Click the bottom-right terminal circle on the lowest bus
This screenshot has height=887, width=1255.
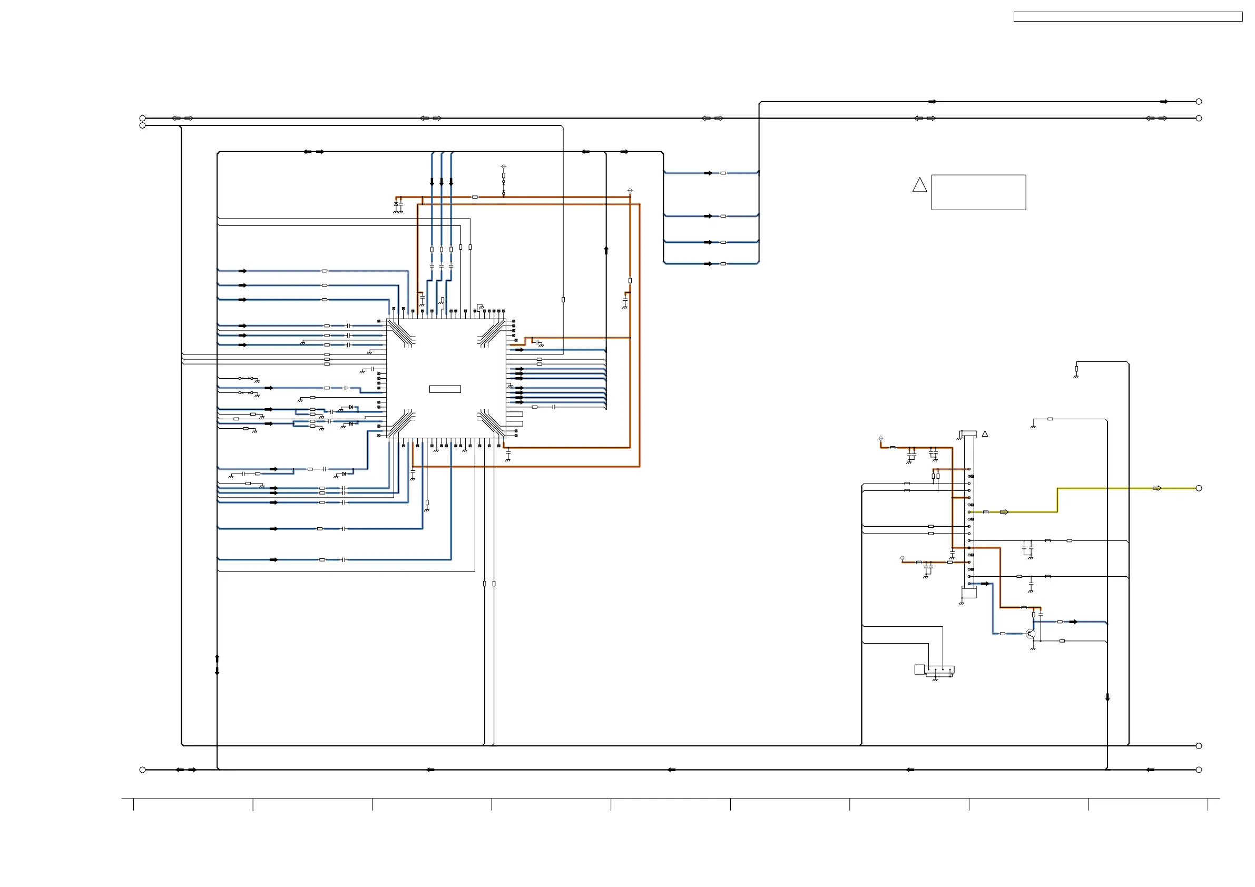click(1199, 770)
